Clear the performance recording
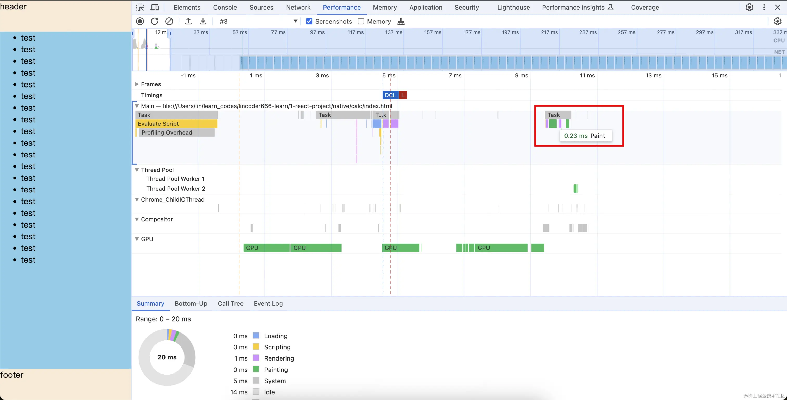 tap(169, 21)
